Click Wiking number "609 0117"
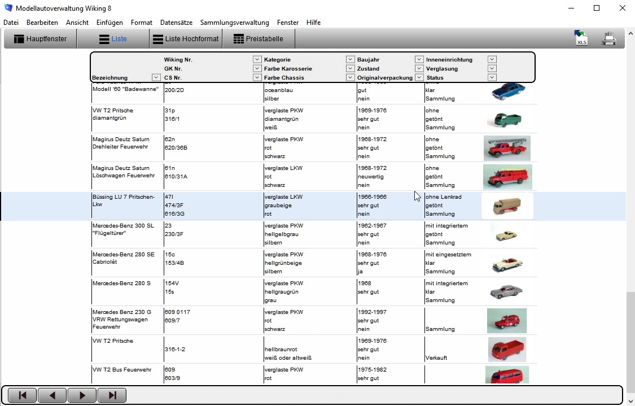 point(177,312)
